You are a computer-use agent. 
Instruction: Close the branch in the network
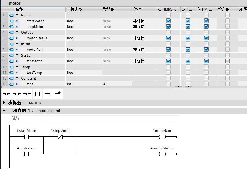[x=58, y=94]
